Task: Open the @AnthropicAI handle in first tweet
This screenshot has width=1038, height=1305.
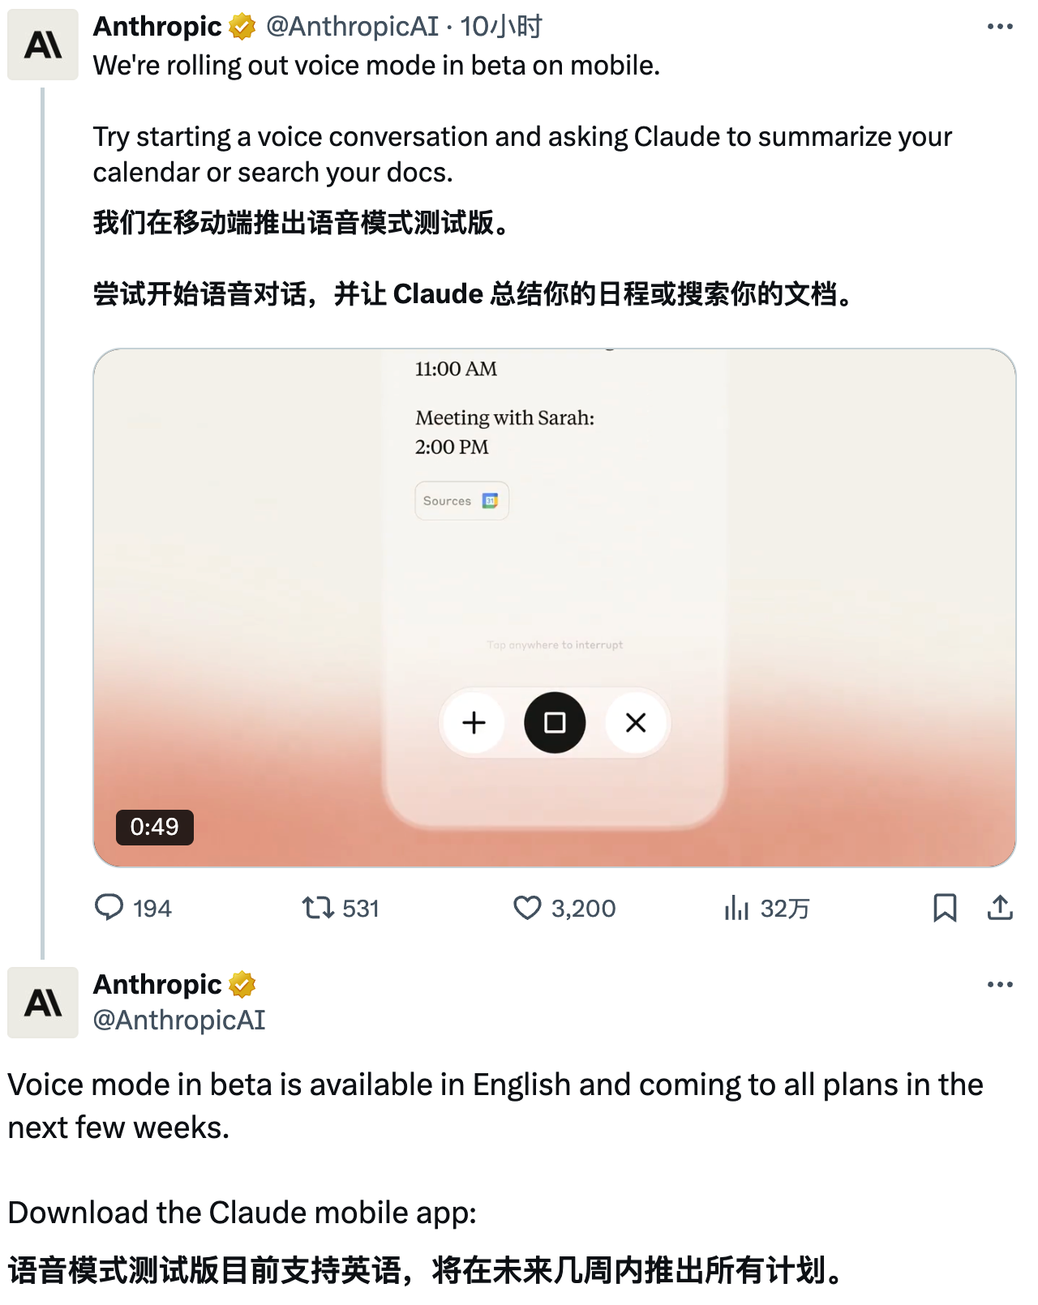Action: [x=352, y=27]
